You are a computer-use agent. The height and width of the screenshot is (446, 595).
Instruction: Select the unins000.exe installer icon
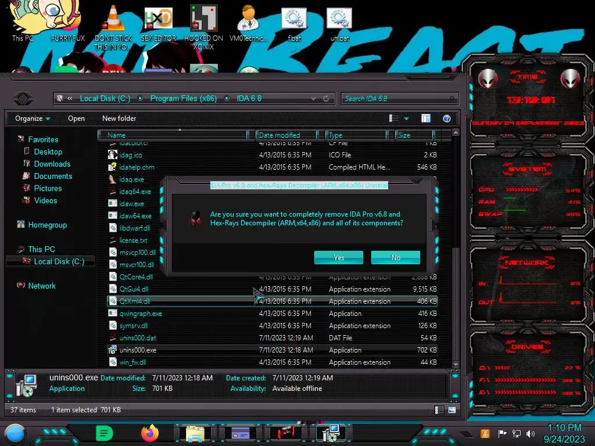click(x=112, y=350)
